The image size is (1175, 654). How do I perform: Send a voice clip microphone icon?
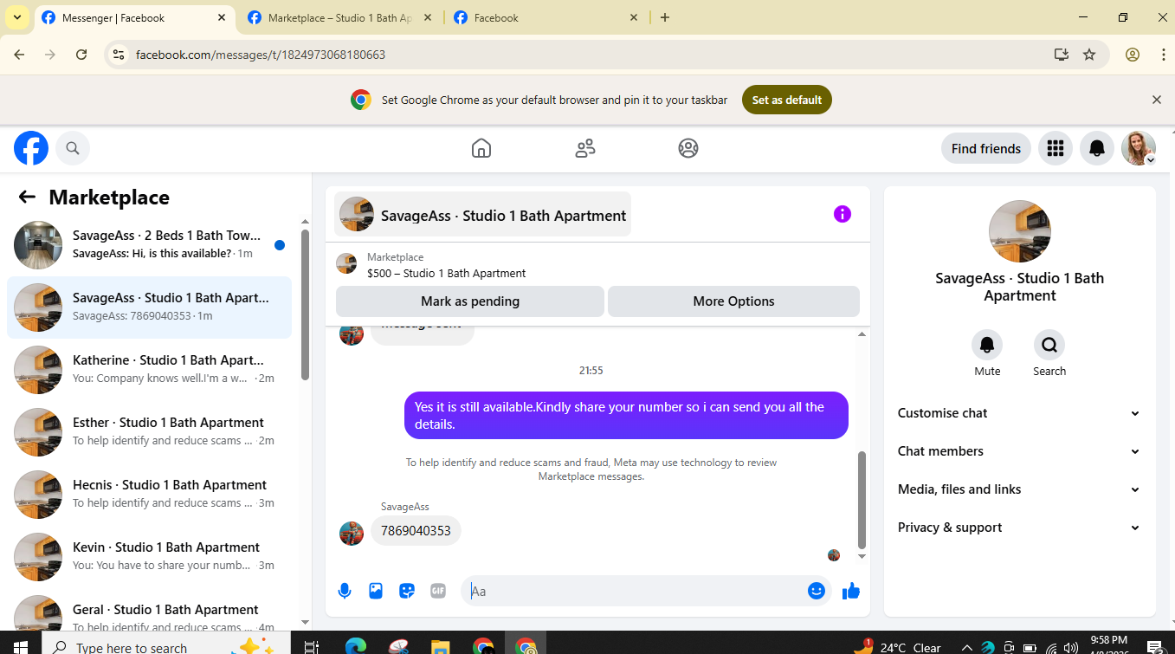point(345,591)
